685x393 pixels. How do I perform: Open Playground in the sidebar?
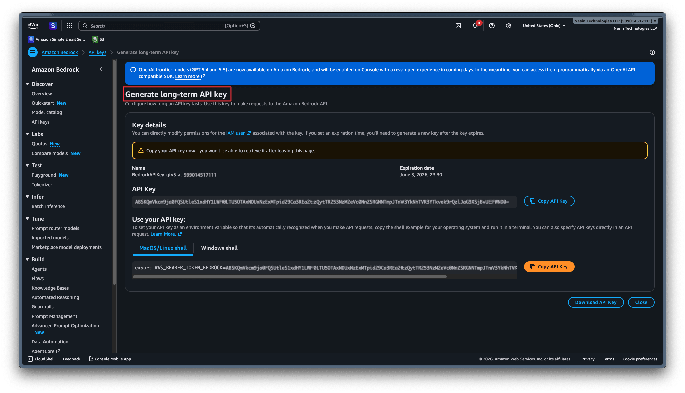(x=44, y=175)
